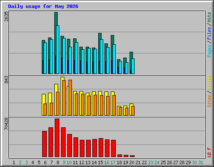Click the cyan pages bar for day 12
The image size is (214, 167).
(83, 61)
